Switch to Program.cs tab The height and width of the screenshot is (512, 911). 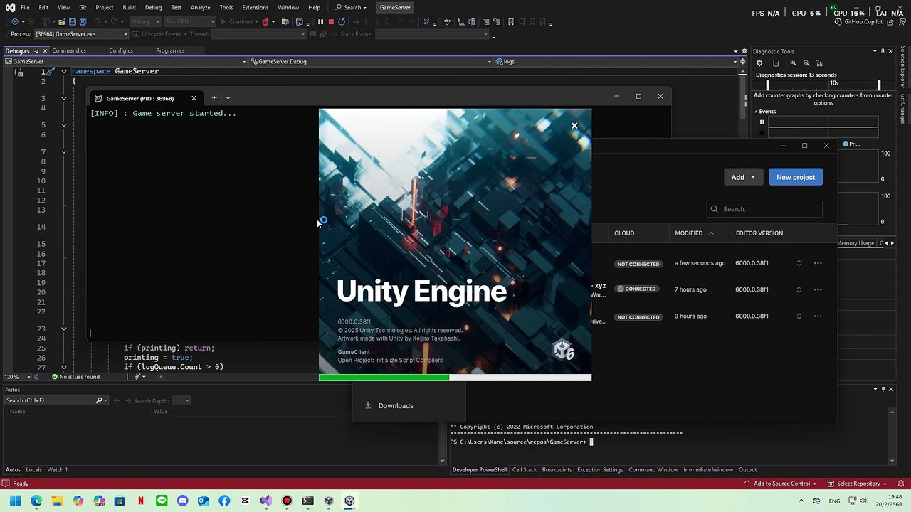[x=170, y=51]
